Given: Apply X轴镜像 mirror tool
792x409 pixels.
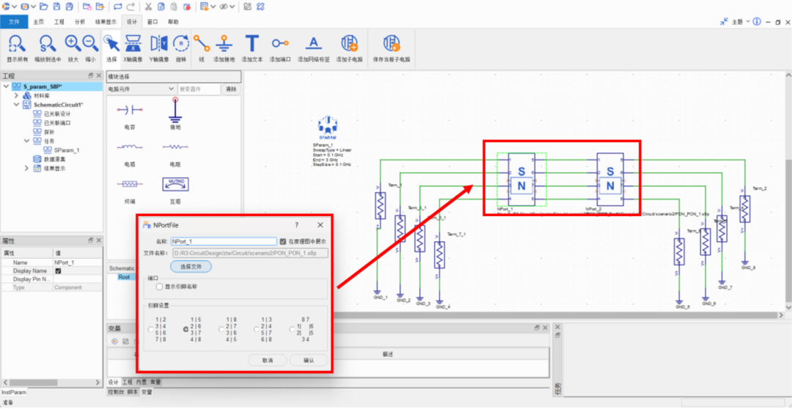Looking at the screenshot, I should [x=133, y=48].
